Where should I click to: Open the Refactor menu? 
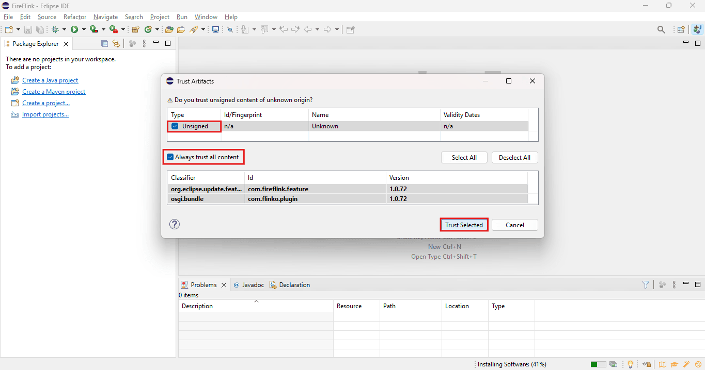(75, 17)
